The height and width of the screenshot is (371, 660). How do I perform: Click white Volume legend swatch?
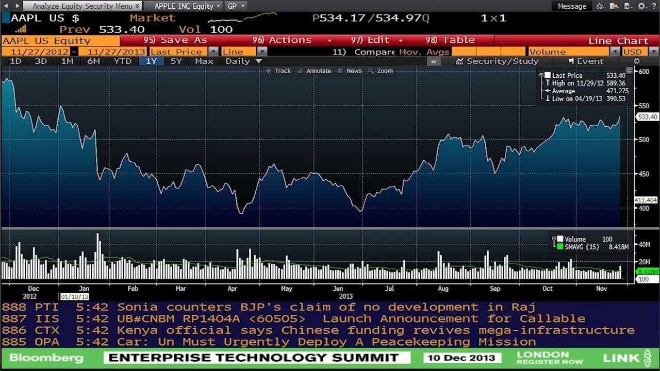[x=560, y=239]
